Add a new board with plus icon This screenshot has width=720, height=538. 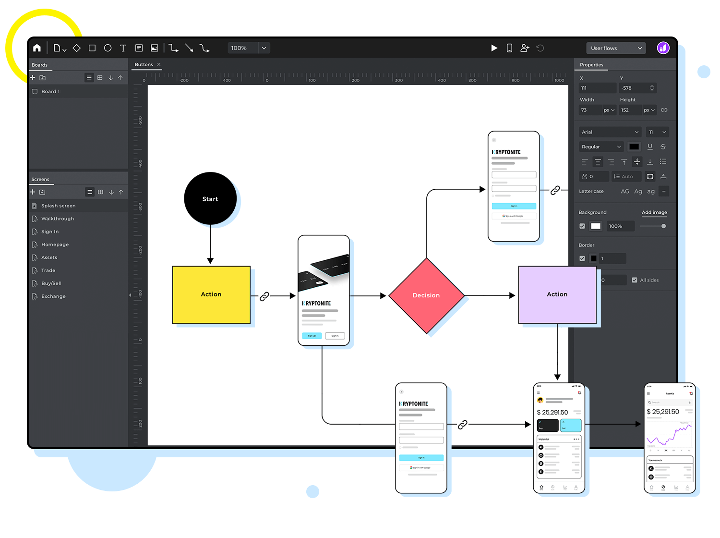point(33,77)
